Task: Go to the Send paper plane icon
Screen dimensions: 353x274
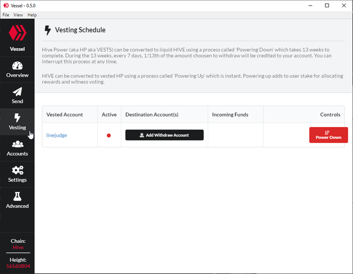Action: (17, 92)
